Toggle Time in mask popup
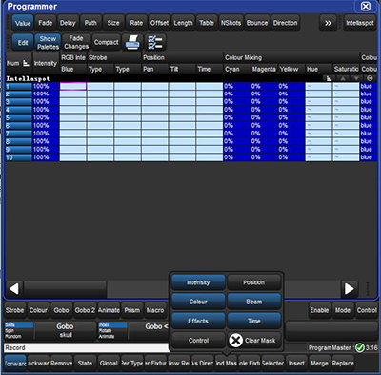381x375 pixels. coord(254,322)
